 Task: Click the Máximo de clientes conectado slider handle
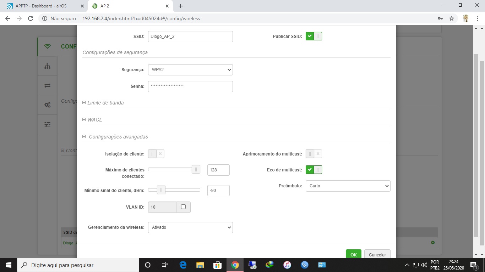click(196, 170)
